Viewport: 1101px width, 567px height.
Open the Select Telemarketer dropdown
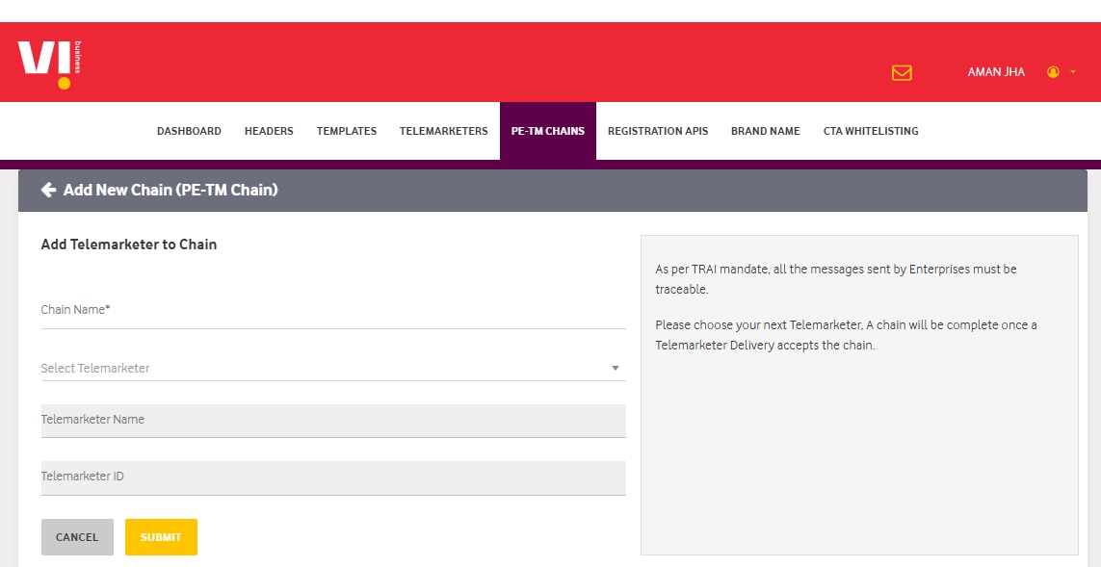(x=328, y=368)
